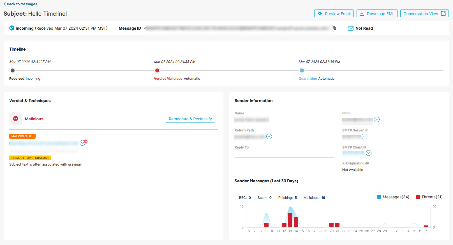453x245 pixels.
Task: Click the Malicious: 16 count
Action: tap(314, 197)
